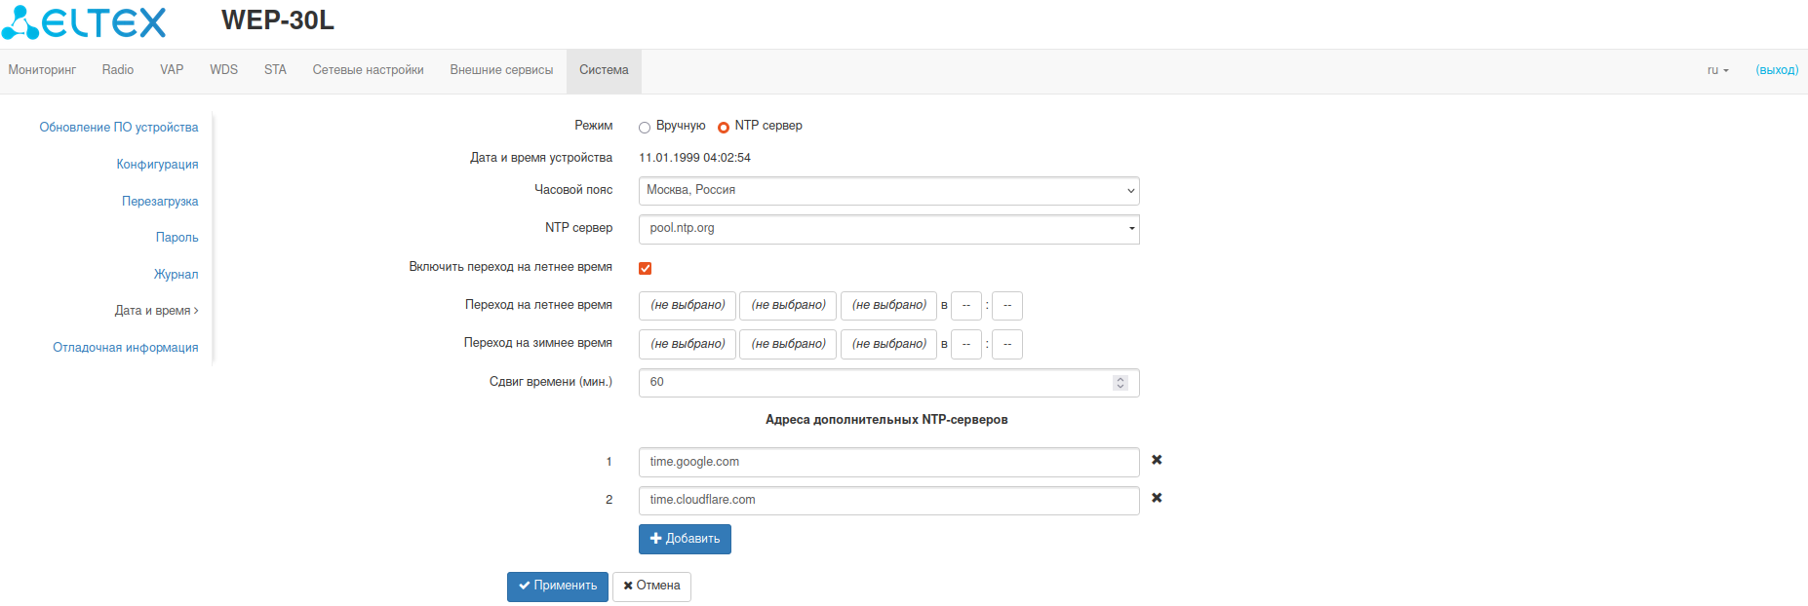Image resolution: width=1808 pixels, height=606 pixels.
Task: Click the time.google.com address input field
Action: [x=888, y=462]
